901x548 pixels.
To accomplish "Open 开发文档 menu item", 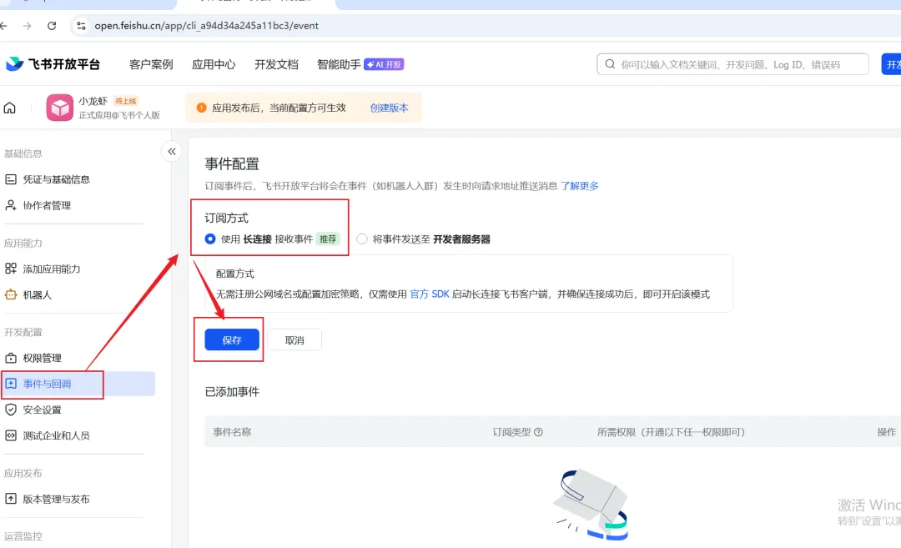I will point(276,64).
